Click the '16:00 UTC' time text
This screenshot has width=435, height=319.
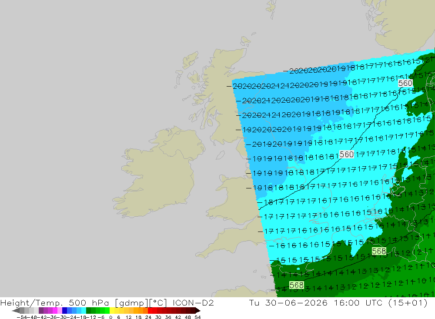point(359,303)
